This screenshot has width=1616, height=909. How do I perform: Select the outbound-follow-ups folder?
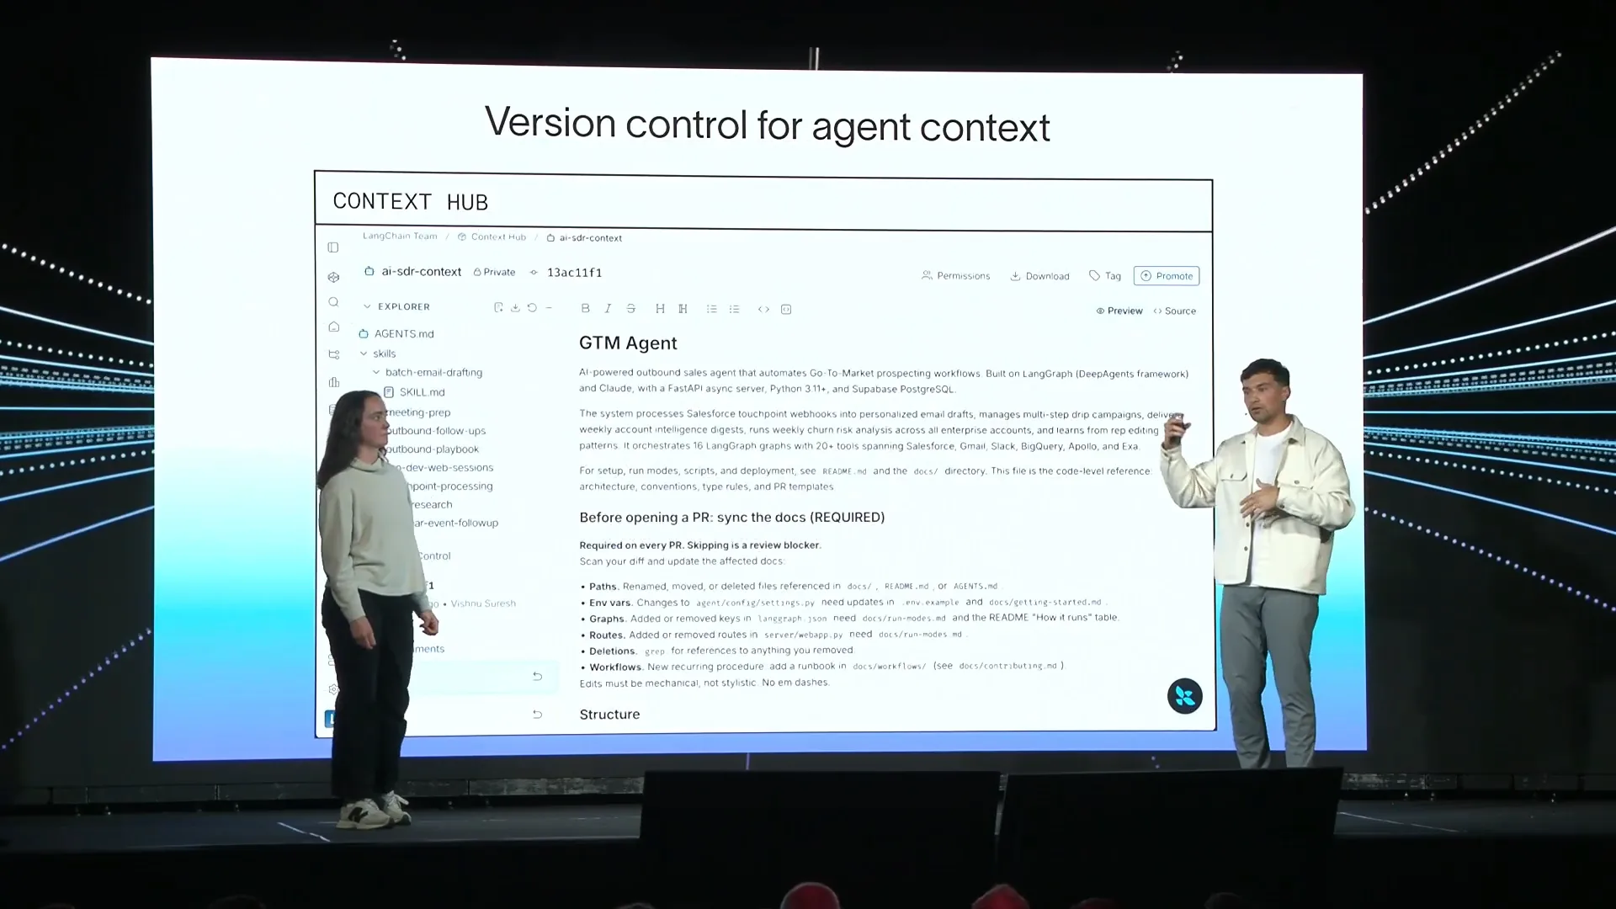click(435, 431)
